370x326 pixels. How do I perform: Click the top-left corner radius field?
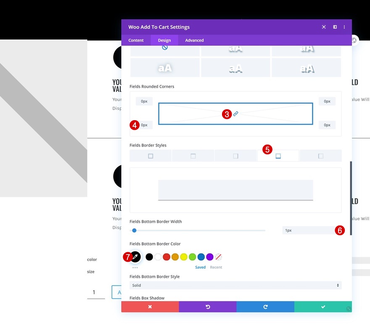(144, 101)
